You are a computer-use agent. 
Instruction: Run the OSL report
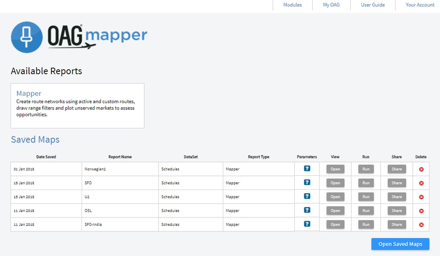coord(366,211)
